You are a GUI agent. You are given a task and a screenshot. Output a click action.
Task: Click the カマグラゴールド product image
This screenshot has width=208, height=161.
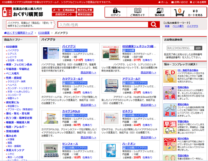(x=51, y=86)
